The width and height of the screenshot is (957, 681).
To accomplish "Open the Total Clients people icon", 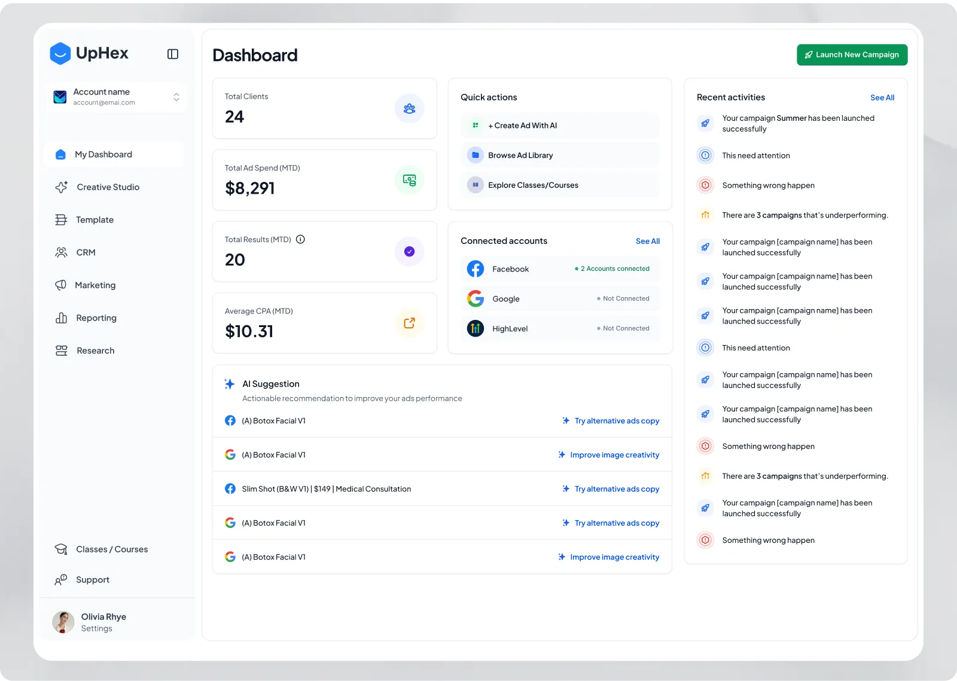I will point(409,108).
